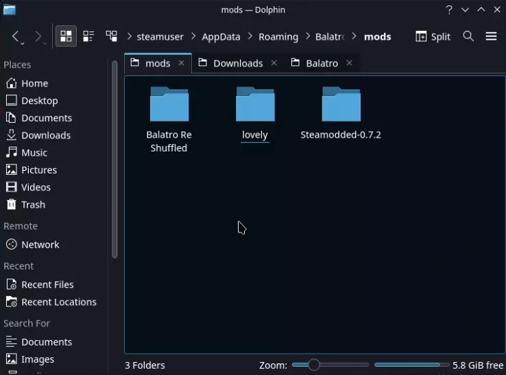The width and height of the screenshot is (506, 375).
Task: Go forward in folder history
Action: coord(38,36)
